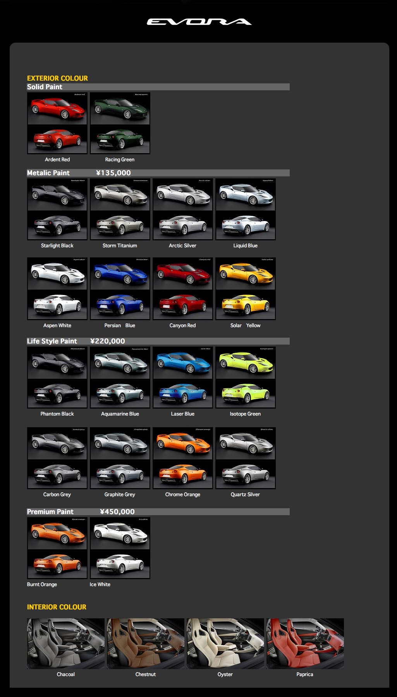Pick Burnt Orange rear view car
Image resolution: width=397 pixels, height=697 pixels.
pyautogui.click(x=57, y=564)
